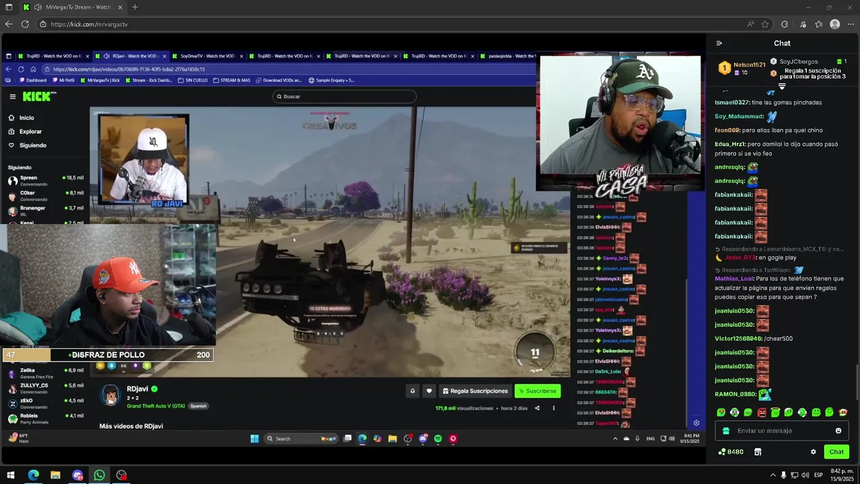860x484 pixels.
Task: Click the Enviar un mensaje input field
Action: click(783, 431)
